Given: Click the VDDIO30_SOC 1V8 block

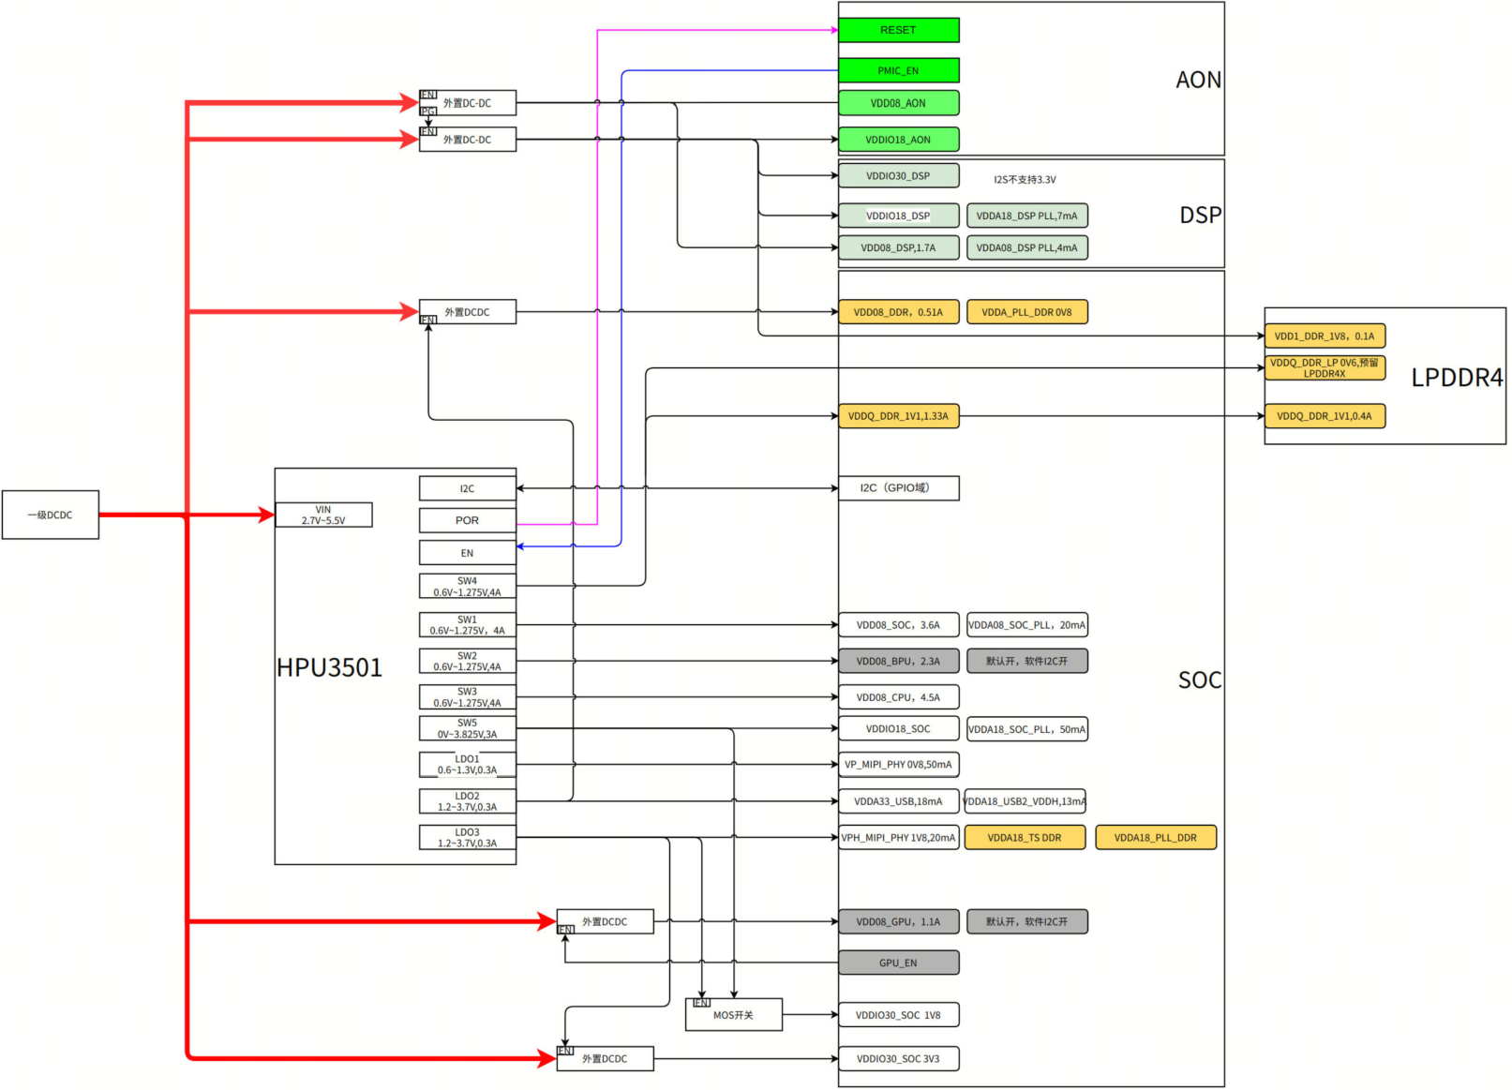Looking at the screenshot, I should pos(898,1015).
